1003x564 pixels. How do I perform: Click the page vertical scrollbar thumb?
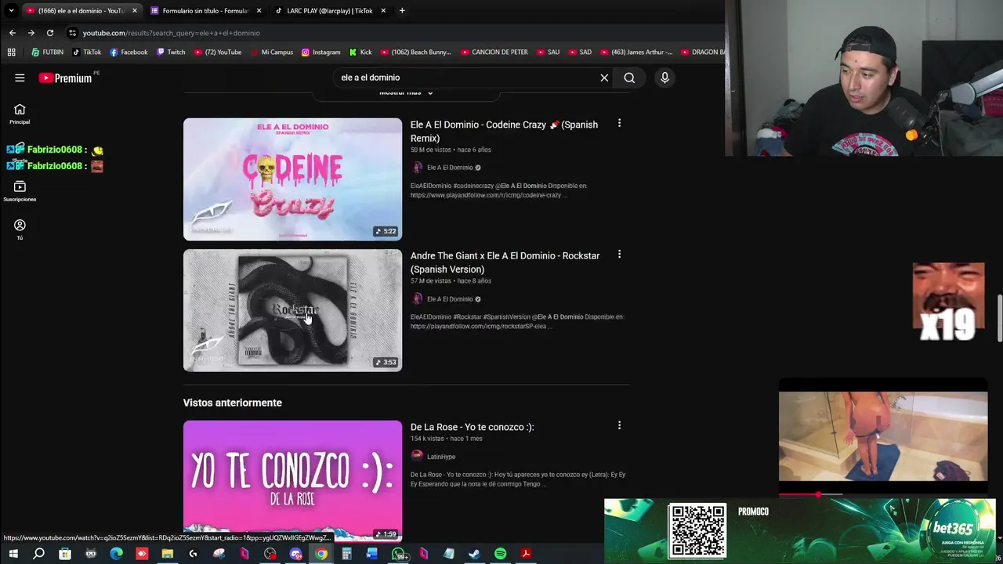pyautogui.click(x=999, y=318)
